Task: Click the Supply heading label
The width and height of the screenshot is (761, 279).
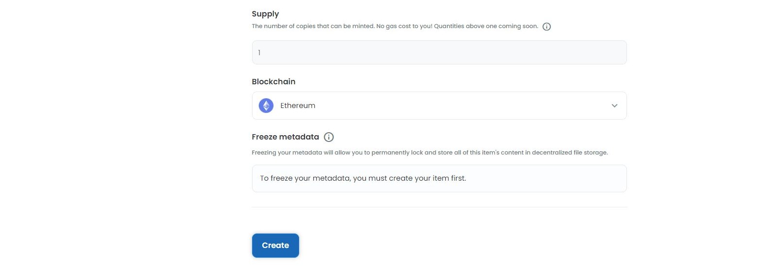Action: coord(265,14)
